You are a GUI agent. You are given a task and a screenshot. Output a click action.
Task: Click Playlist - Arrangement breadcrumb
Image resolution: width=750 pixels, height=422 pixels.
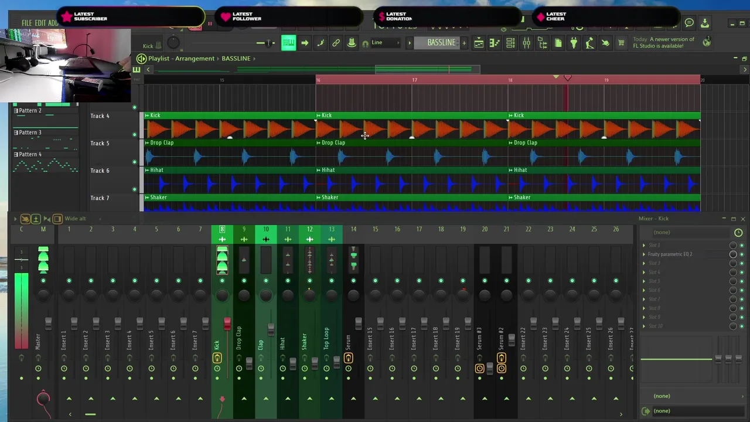click(x=181, y=59)
